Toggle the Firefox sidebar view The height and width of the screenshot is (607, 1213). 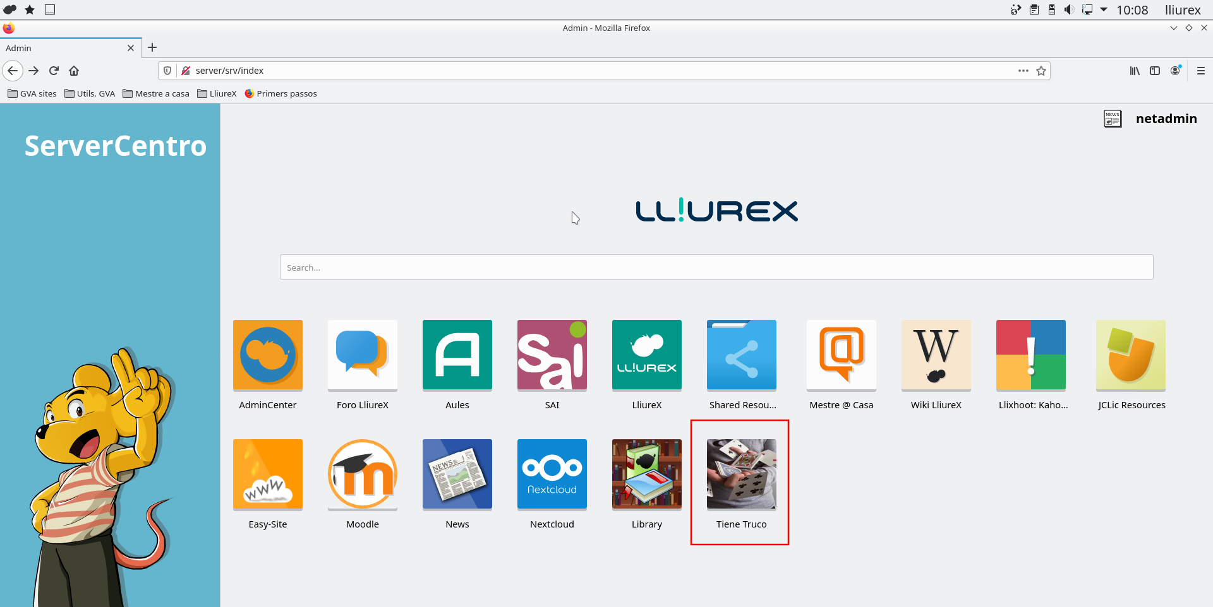coord(1155,71)
